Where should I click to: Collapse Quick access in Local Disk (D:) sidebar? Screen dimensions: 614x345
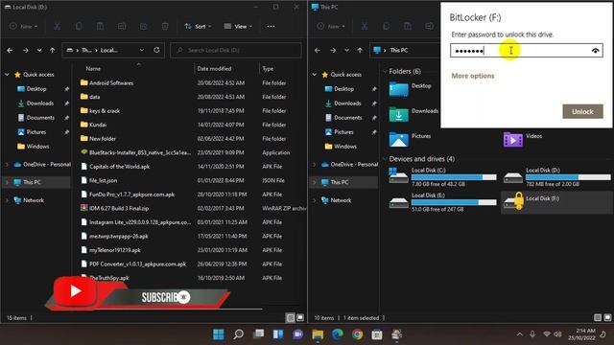click(7, 75)
